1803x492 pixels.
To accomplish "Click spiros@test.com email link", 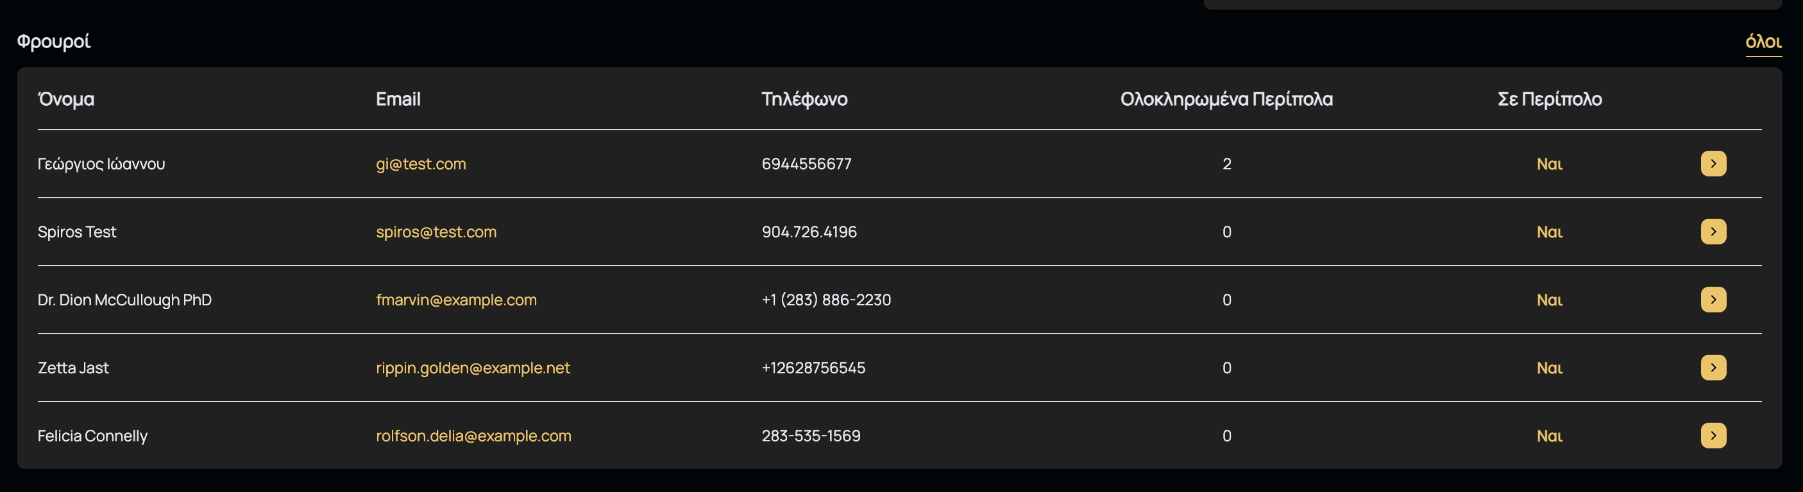I will (436, 232).
